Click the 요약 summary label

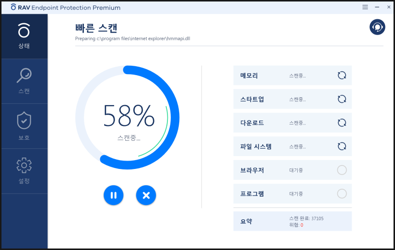(x=246, y=221)
